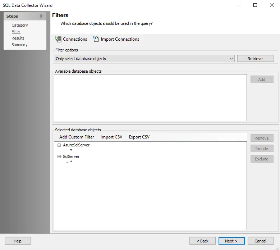Click Add Custom Filter
This screenshot has height=250, width=280.
click(77, 137)
